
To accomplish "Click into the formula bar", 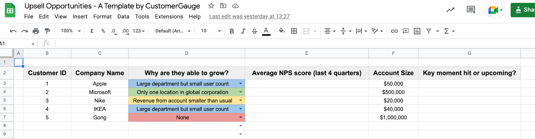I will [294, 44].
